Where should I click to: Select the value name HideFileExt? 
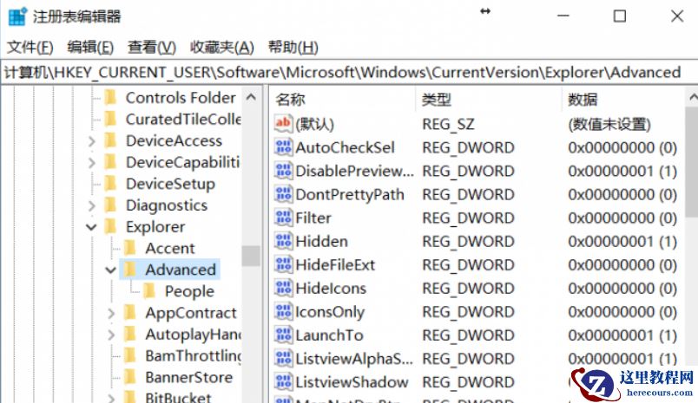[x=335, y=265]
